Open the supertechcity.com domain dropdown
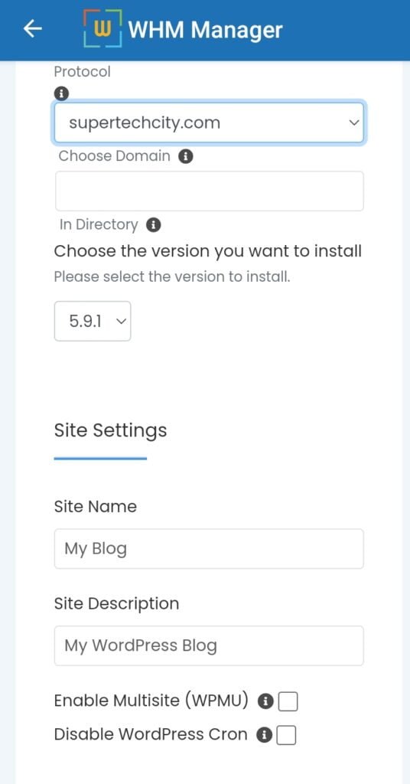410x784 pixels. pos(209,122)
